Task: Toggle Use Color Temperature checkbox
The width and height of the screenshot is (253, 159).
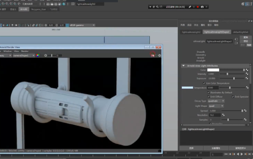Action: click(x=204, y=83)
